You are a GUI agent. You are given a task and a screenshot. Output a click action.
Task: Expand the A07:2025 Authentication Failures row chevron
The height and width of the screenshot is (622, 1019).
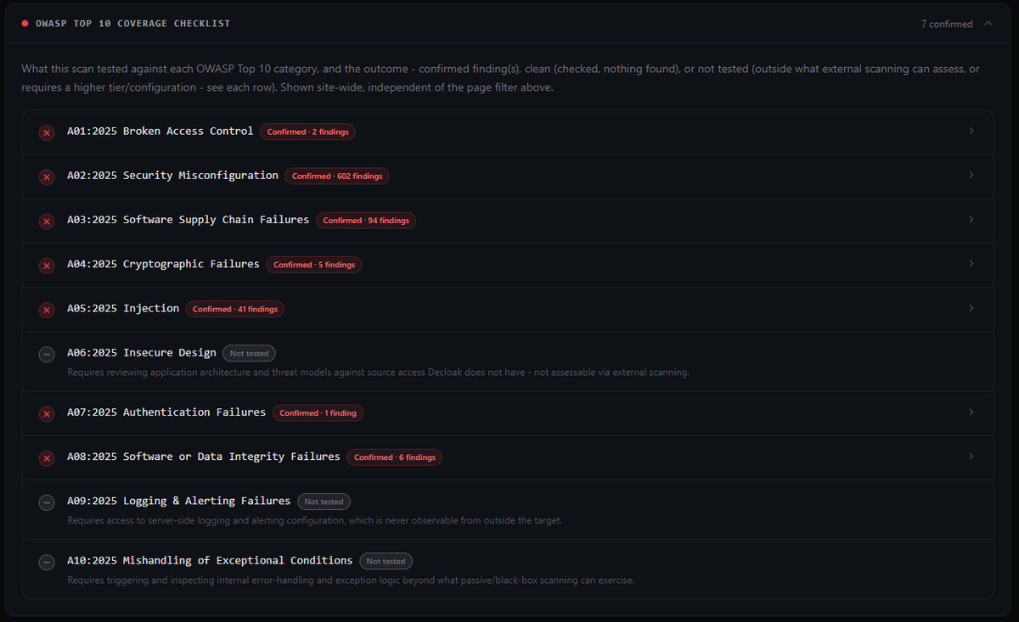[x=971, y=412]
